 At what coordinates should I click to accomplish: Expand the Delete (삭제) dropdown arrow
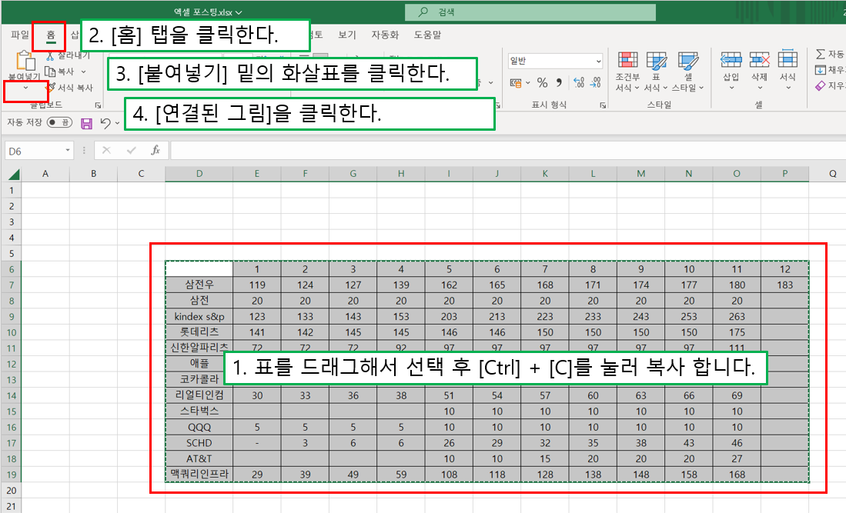tap(759, 88)
